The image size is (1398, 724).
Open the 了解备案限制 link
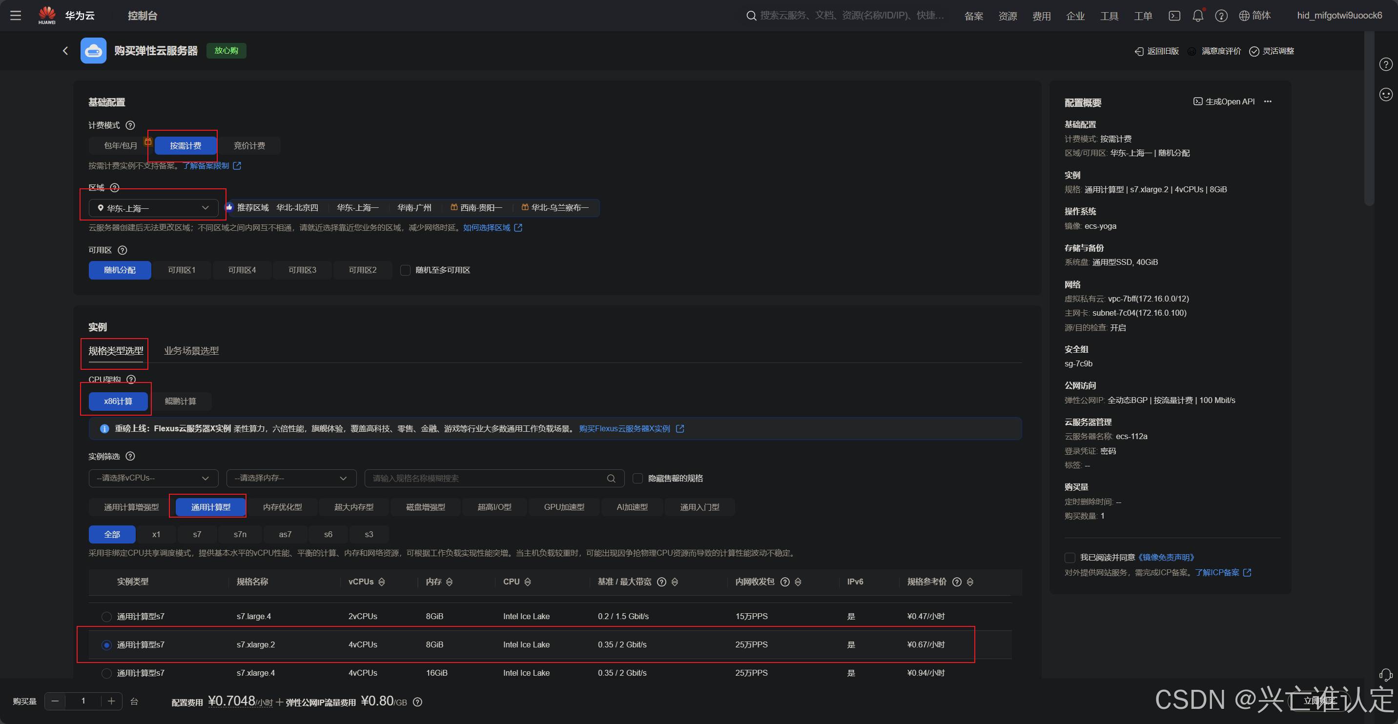[x=212, y=166]
